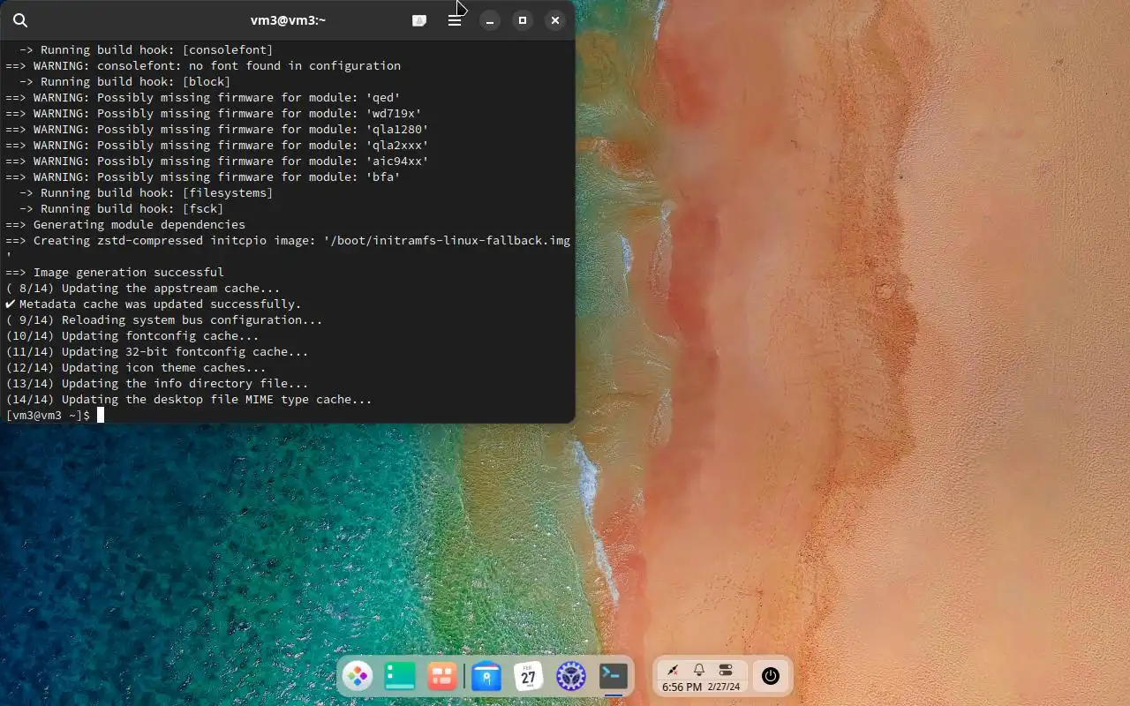Launch the blue file manager dock icon
This screenshot has width=1130, height=706.
486,677
